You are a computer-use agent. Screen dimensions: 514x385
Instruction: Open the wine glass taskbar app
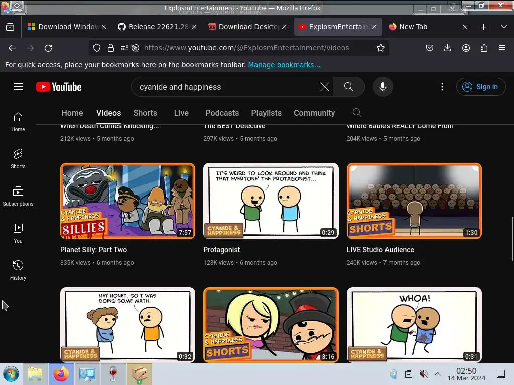click(113, 374)
